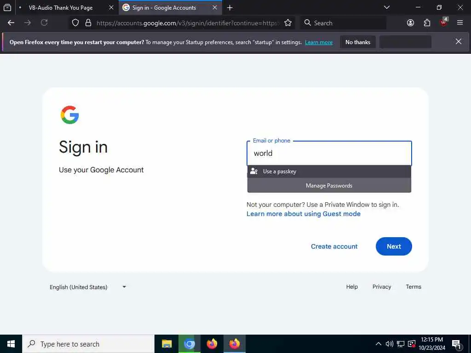
Task: Reload the current page
Action: (x=44, y=23)
